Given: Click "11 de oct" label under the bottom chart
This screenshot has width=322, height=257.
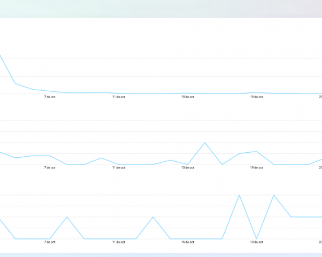Looking at the screenshot, I should [x=119, y=242].
